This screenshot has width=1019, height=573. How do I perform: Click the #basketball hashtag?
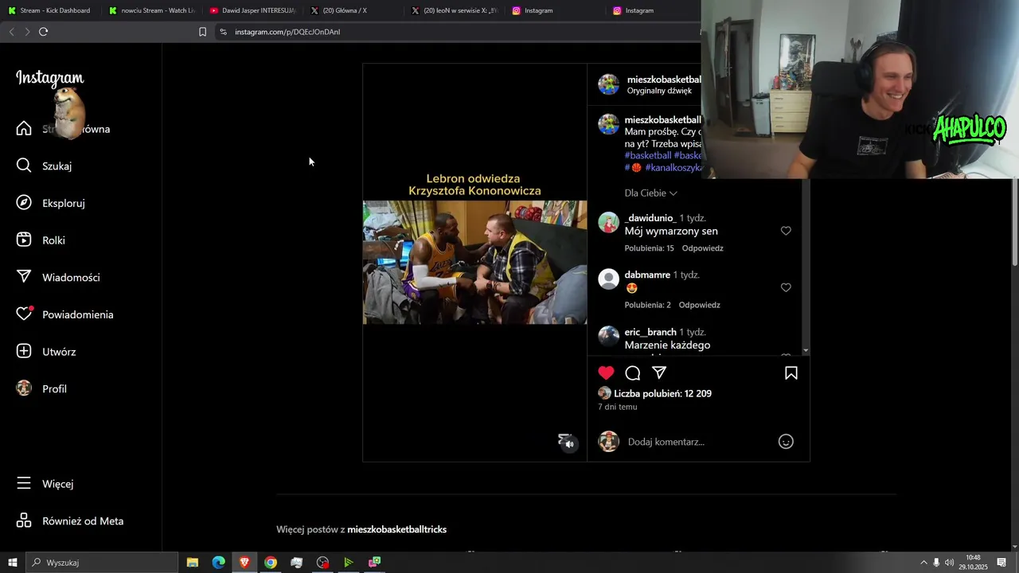[648, 155]
